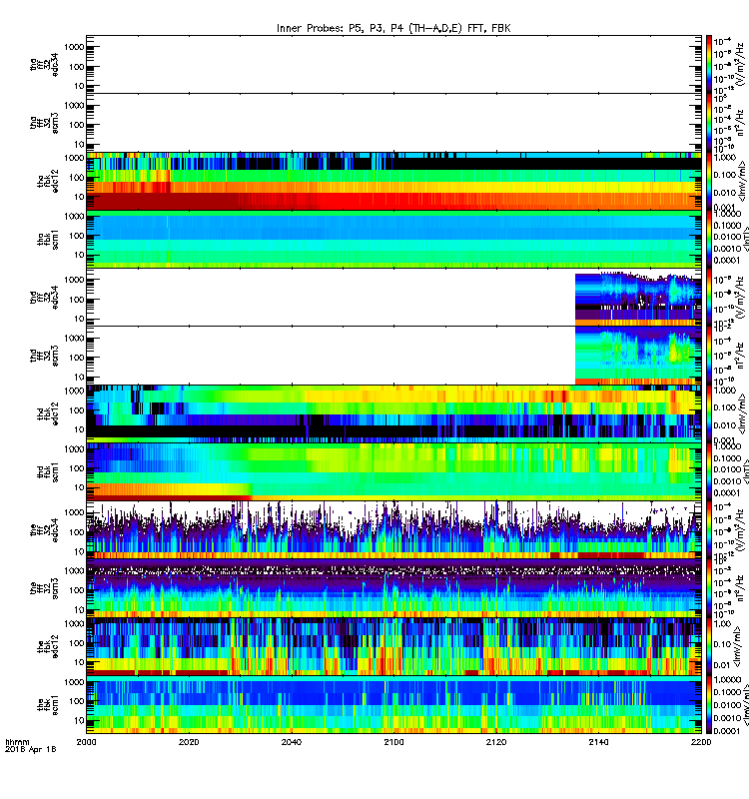Click the '2020' time axis label
749x799 pixels.
(189, 742)
